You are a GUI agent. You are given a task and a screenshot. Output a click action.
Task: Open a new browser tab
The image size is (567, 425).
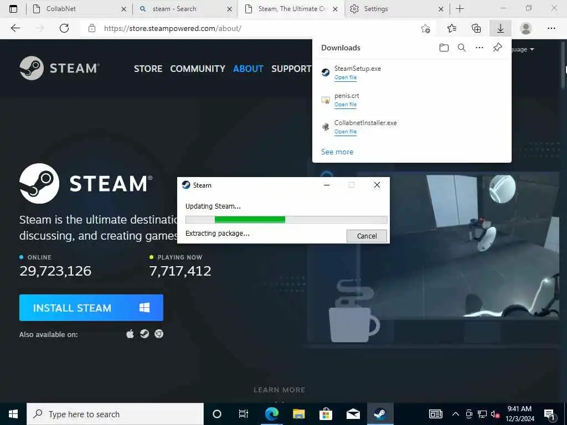pos(460,9)
